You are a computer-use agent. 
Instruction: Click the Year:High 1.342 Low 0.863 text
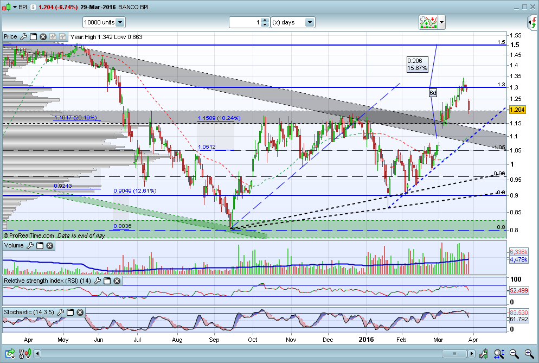pyautogui.click(x=106, y=37)
